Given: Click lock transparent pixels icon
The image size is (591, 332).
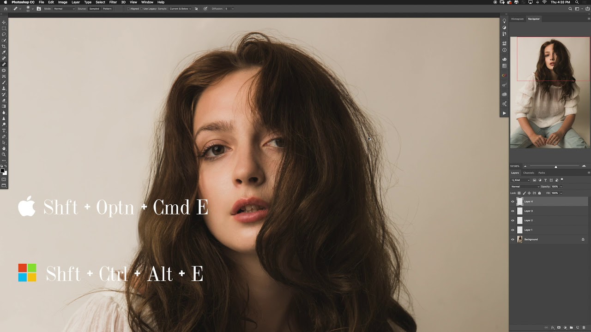Looking at the screenshot, I should [519, 193].
